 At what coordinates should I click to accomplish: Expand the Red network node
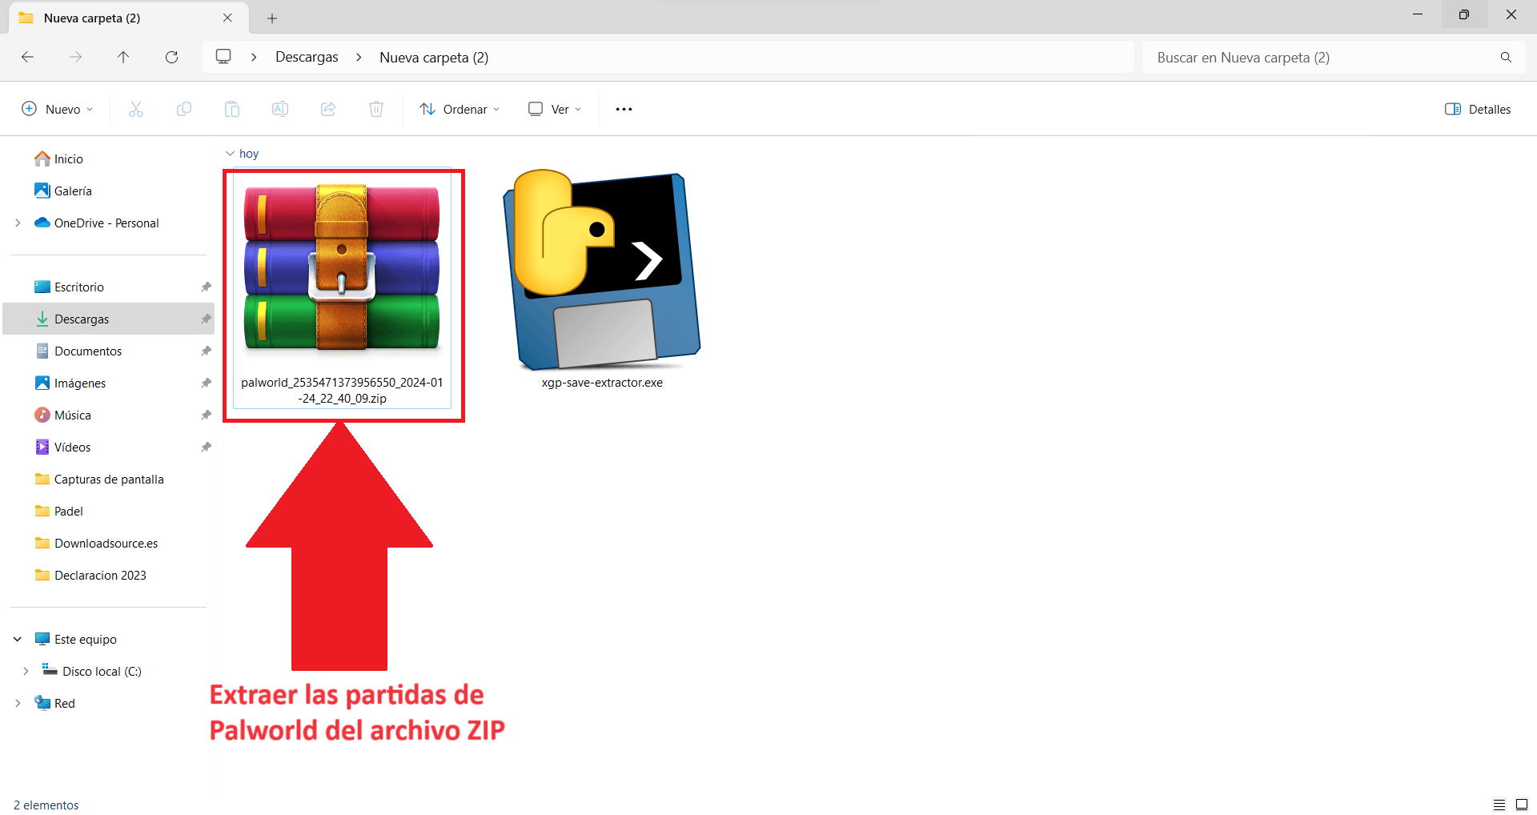[x=18, y=703]
